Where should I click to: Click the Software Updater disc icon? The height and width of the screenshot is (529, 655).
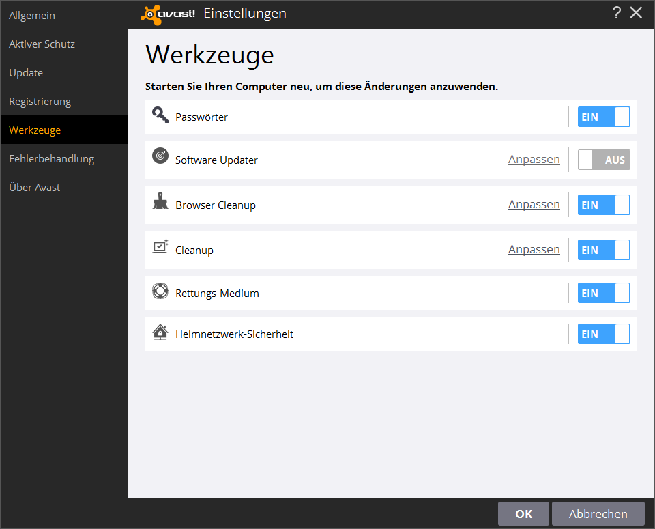(160, 156)
